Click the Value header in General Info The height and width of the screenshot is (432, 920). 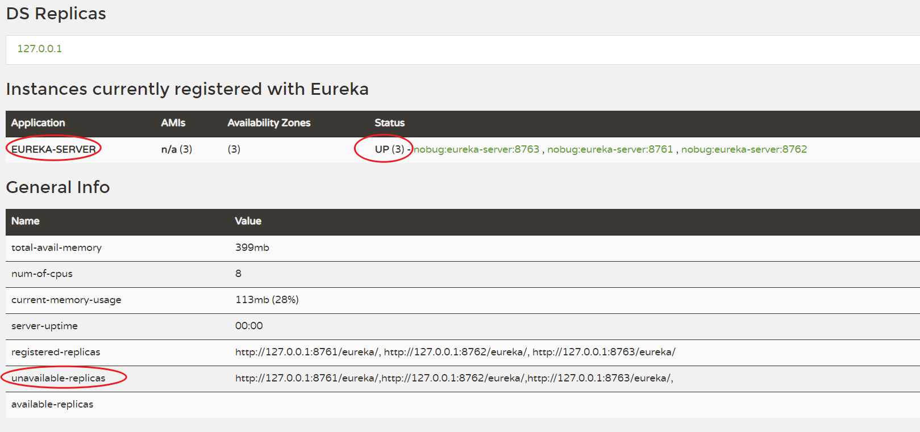click(248, 221)
